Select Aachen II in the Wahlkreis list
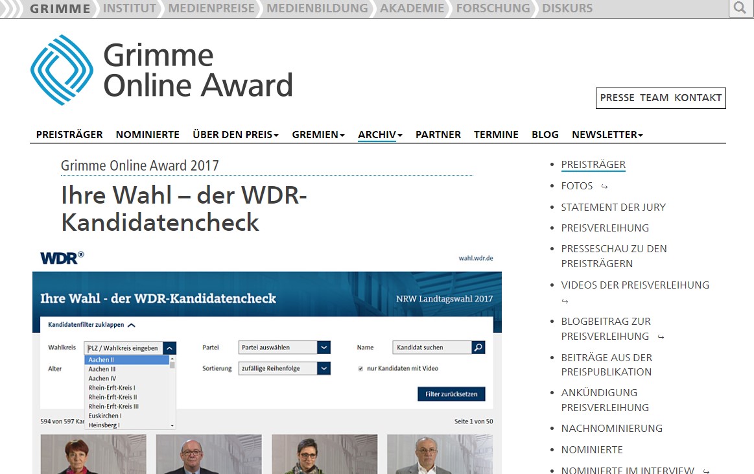The height and width of the screenshot is (474, 754). pos(127,360)
